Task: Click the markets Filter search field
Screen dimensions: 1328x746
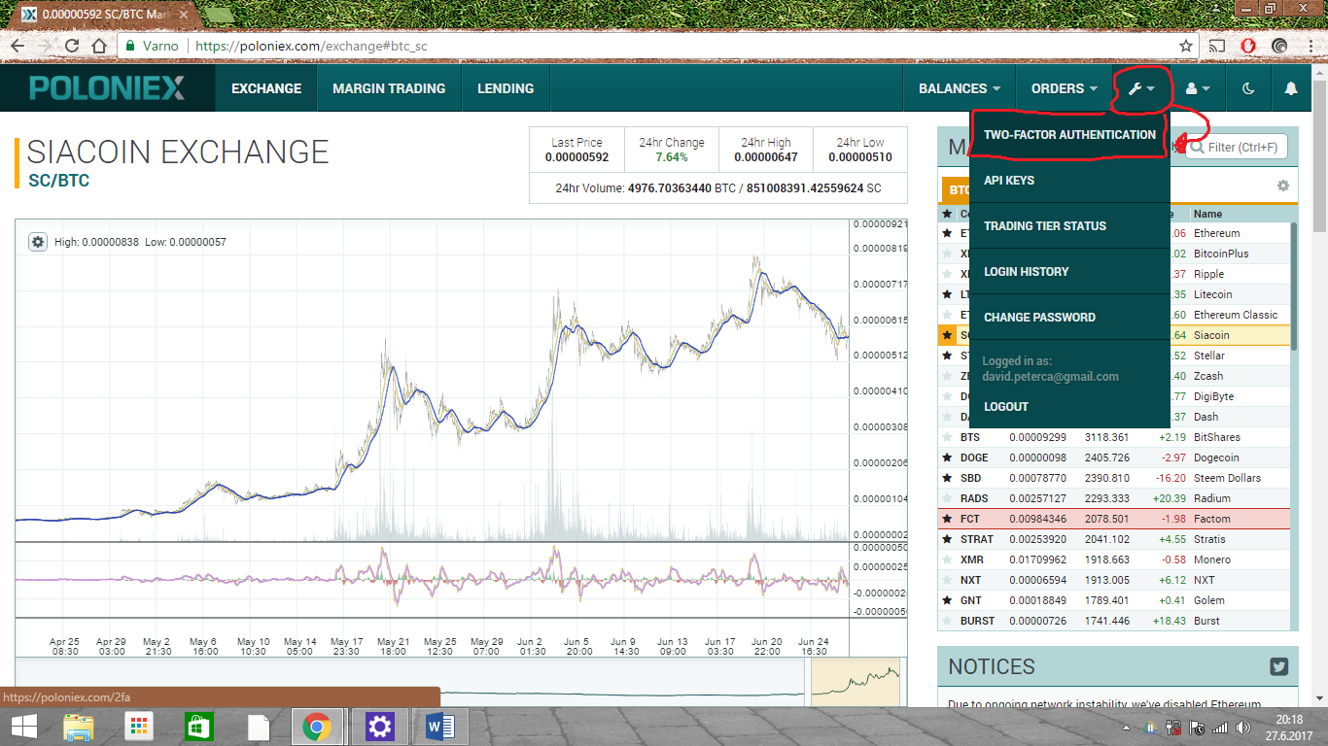Action: pos(1237,148)
